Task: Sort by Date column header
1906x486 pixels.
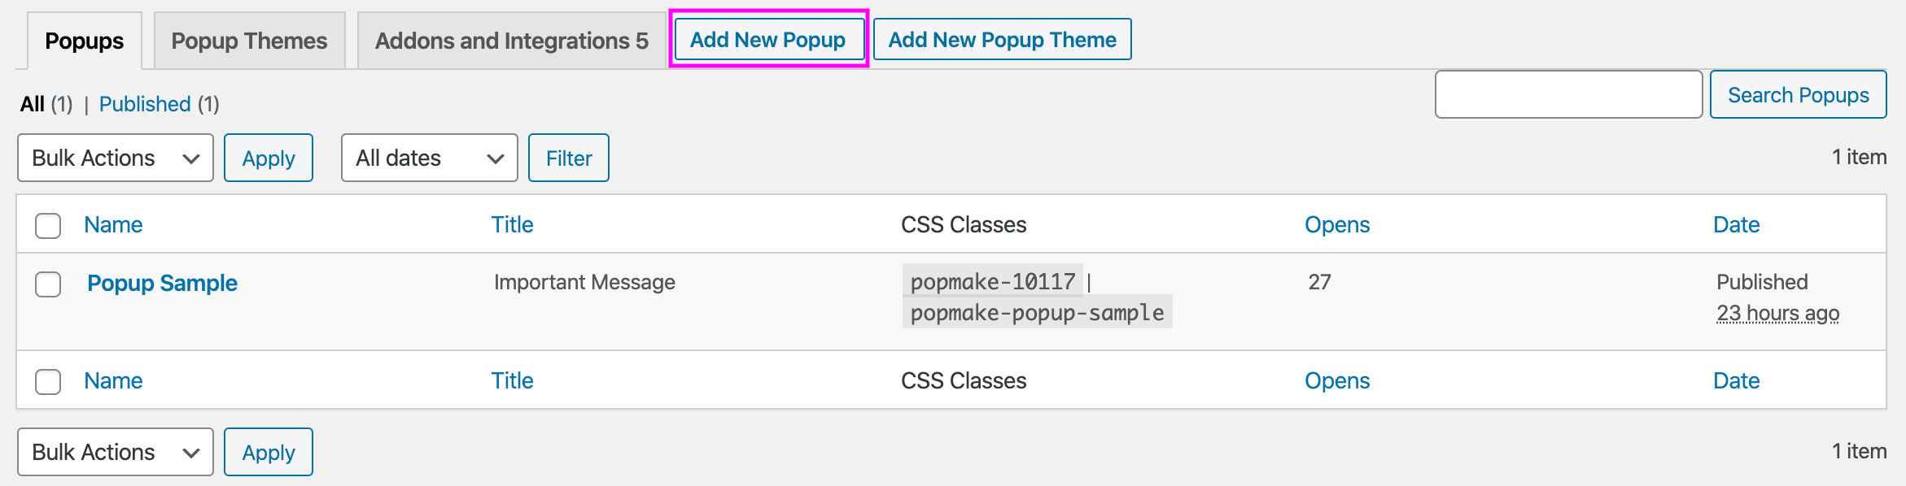Action: point(1736,224)
